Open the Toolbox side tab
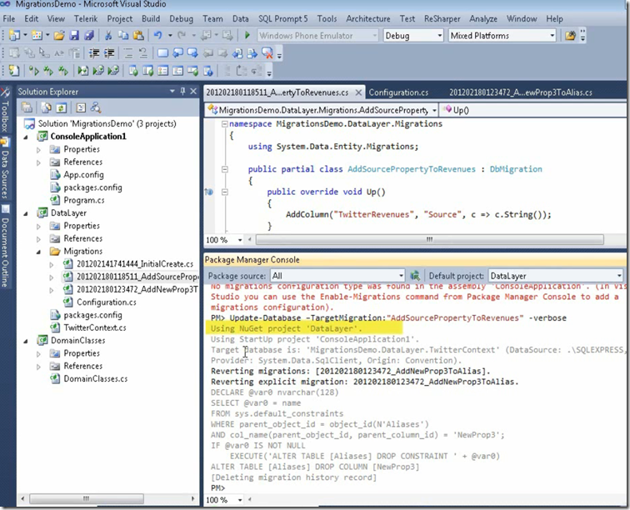630x510 pixels. 5,112
